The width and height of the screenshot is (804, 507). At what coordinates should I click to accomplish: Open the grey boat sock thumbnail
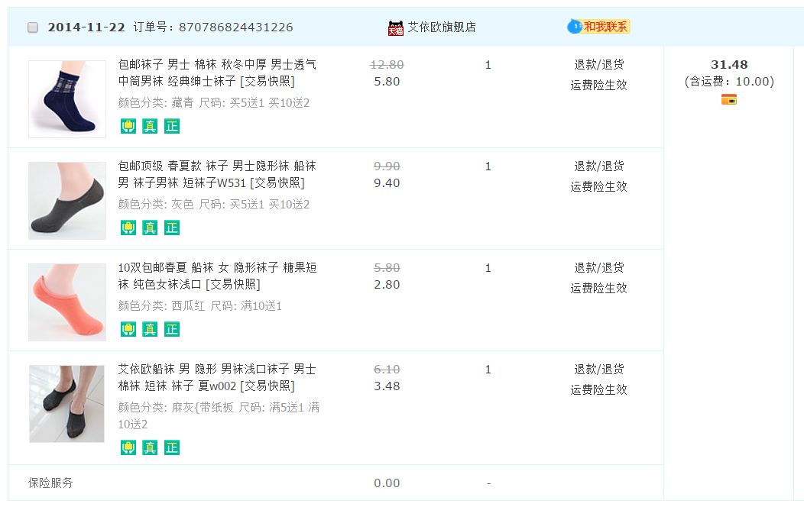tap(67, 201)
